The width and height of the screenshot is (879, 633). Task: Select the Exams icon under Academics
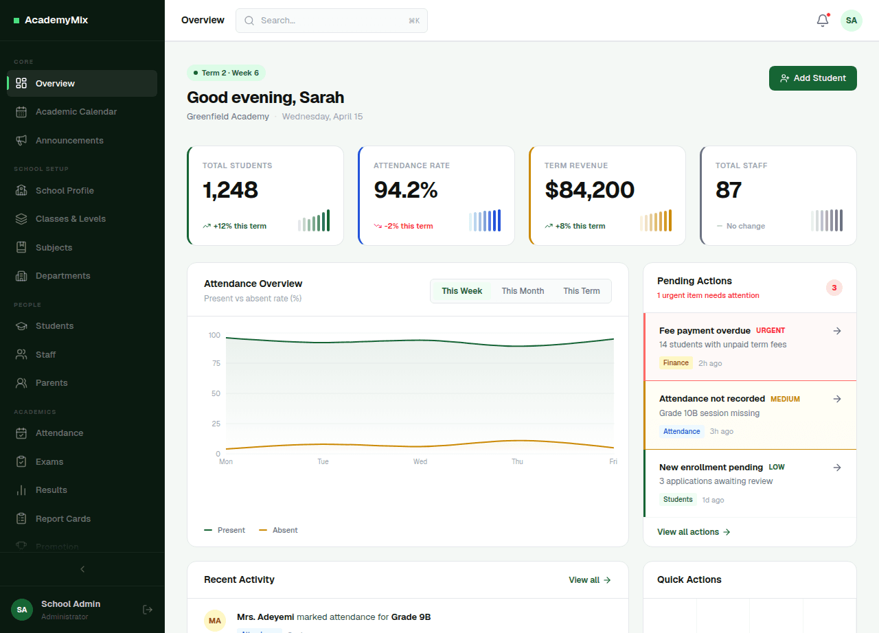pos(21,461)
